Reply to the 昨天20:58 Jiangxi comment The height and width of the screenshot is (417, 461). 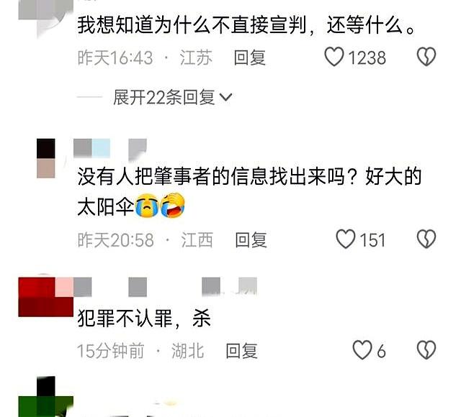[251, 239]
